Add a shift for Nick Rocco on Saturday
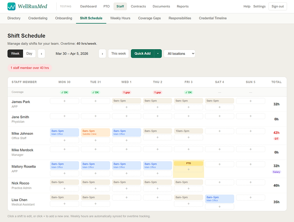Image resolution: width=294 pixels, height=222 pixels. click(220, 182)
